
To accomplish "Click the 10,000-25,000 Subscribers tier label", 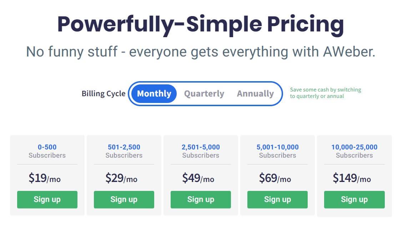I will click(354, 151).
